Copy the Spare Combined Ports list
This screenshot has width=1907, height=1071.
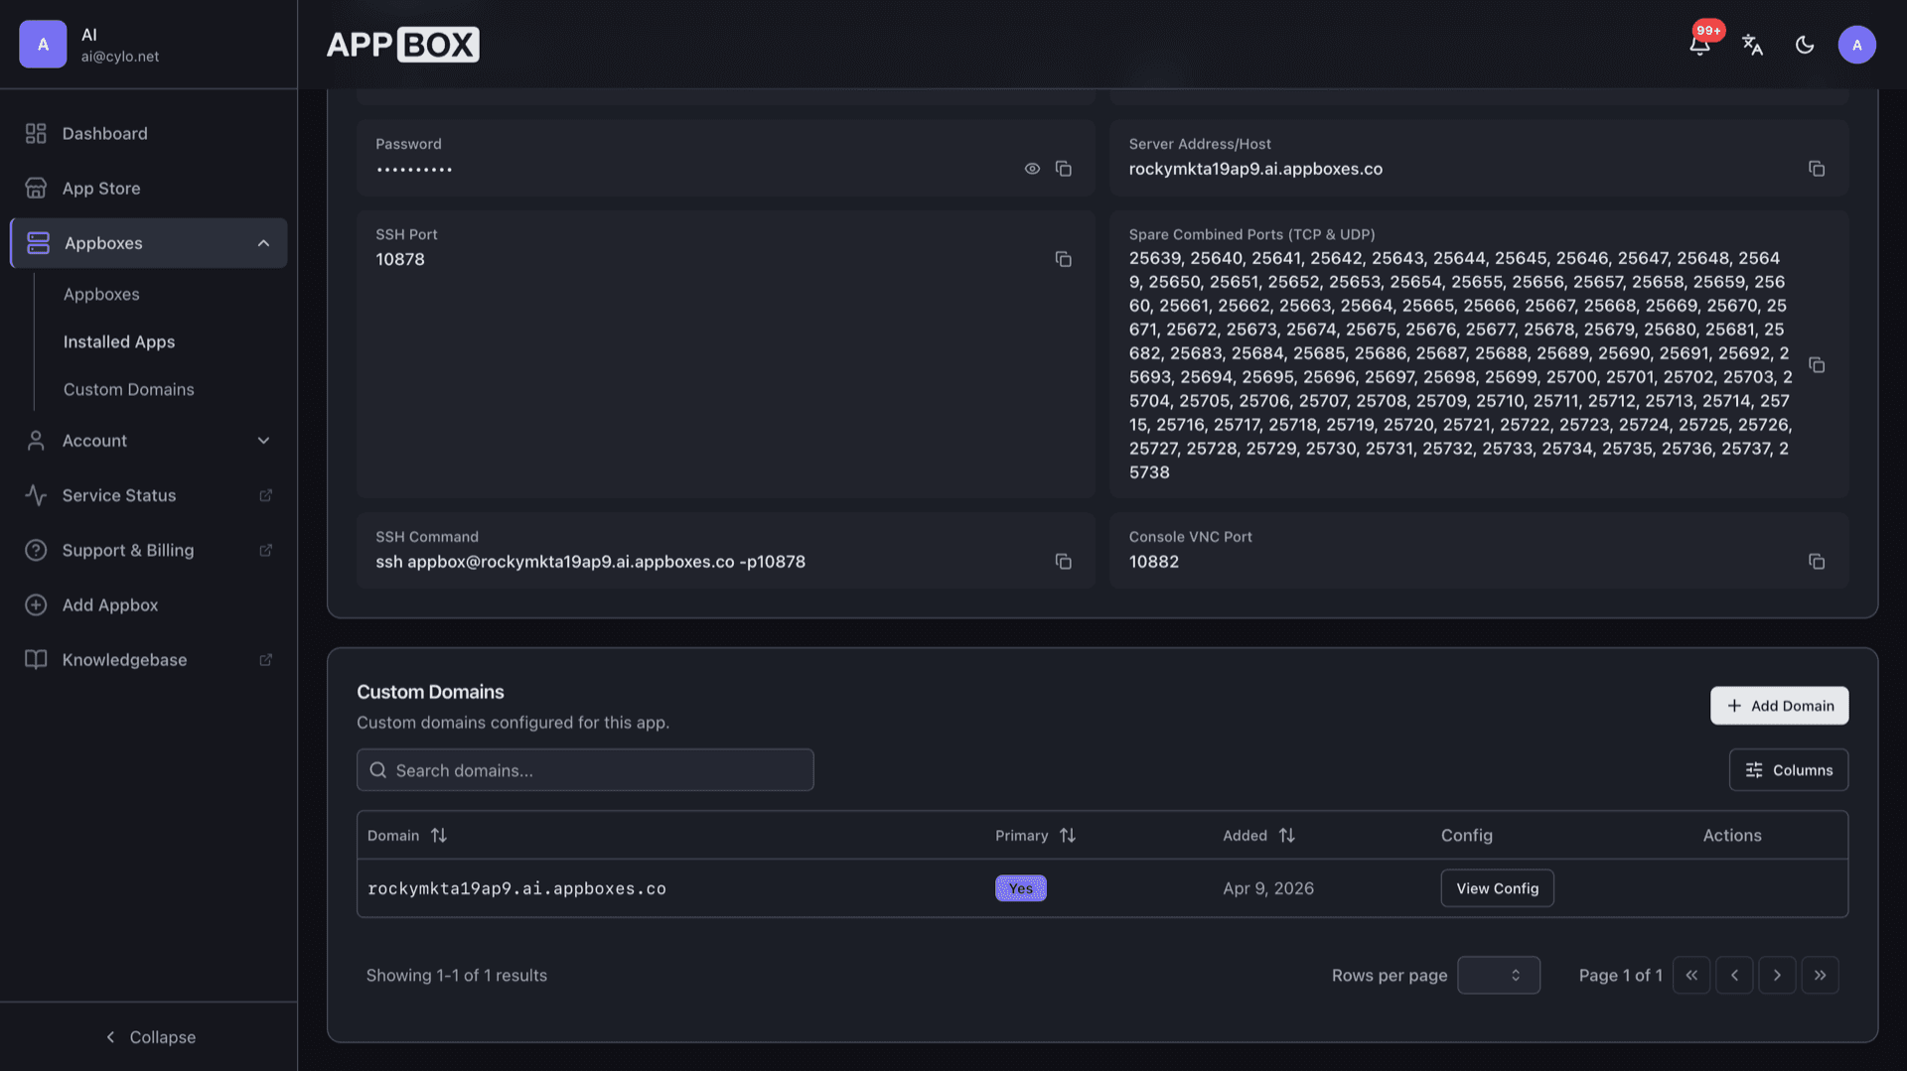[1817, 365]
